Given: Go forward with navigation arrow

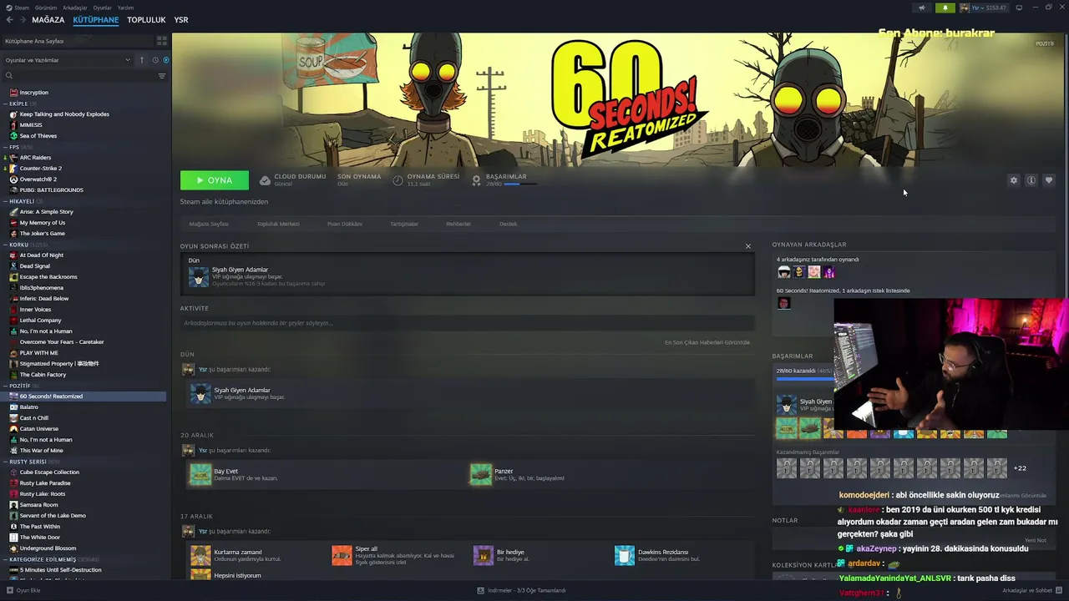Looking at the screenshot, I should pos(22,20).
